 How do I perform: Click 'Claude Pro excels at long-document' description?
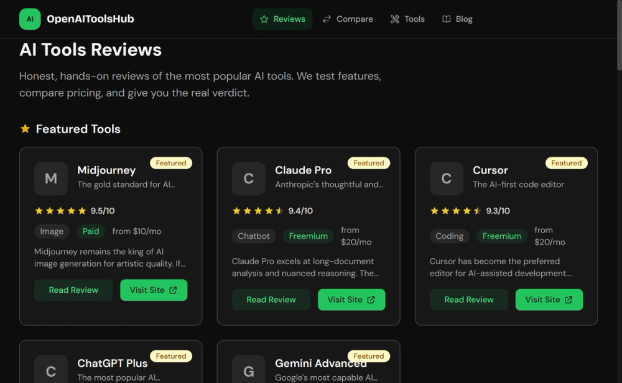[305, 267]
